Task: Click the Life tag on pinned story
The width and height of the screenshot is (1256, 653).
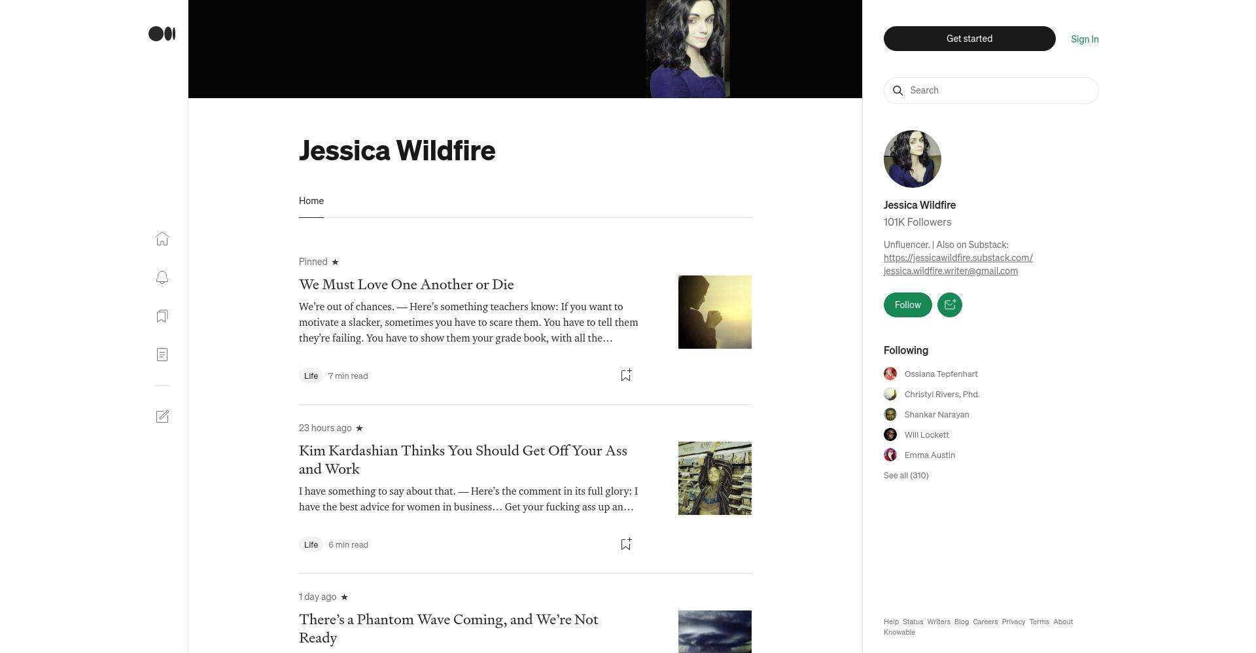Action: pos(311,376)
